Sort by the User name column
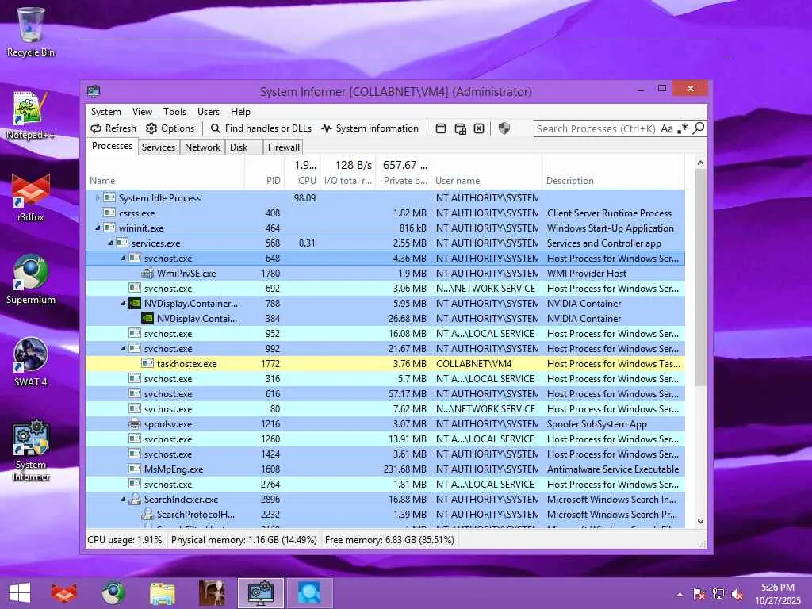812x609 pixels. tap(486, 180)
